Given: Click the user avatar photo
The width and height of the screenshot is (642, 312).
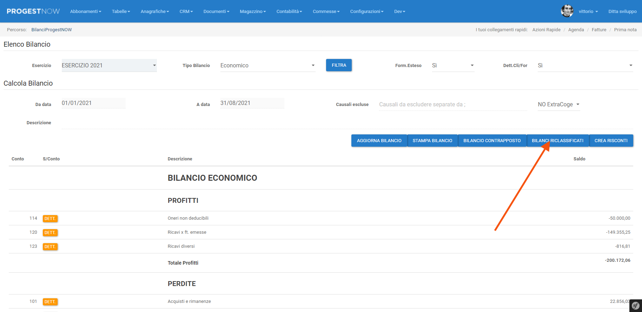Looking at the screenshot, I should point(567,11).
